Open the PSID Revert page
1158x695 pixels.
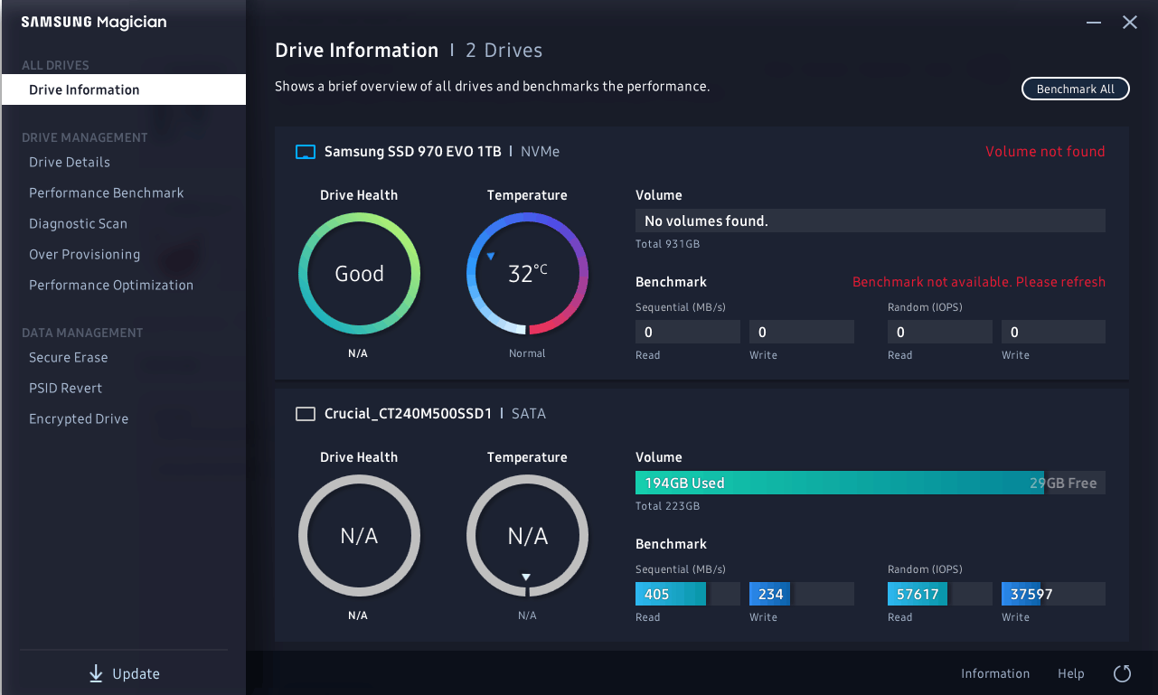point(66,389)
